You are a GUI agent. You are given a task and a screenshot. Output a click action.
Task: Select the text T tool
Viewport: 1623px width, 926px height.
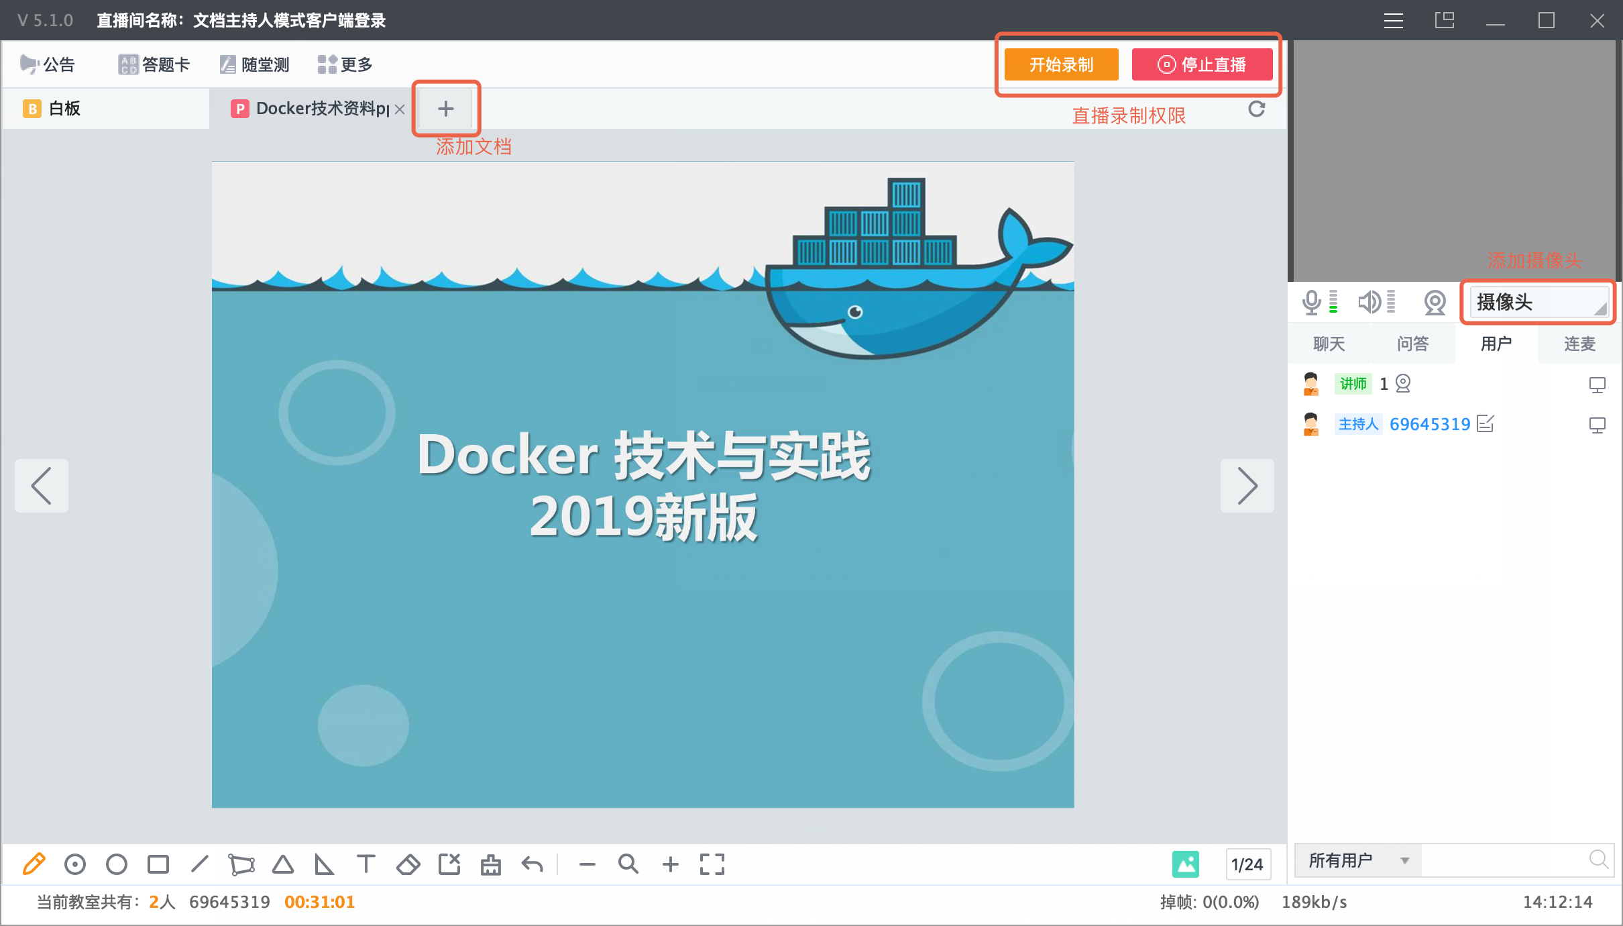pos(366,864)
